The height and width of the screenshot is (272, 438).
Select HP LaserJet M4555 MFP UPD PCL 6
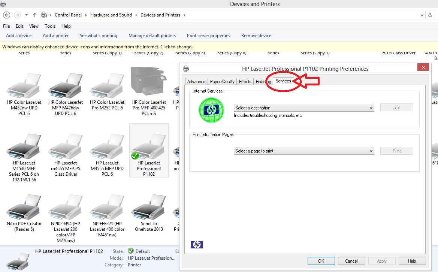(x=107, y=146)
